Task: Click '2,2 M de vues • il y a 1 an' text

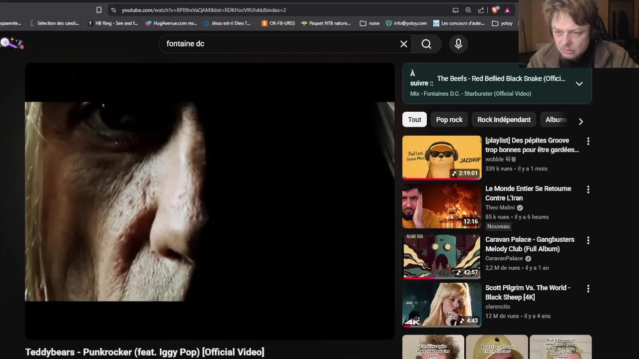Action: 517,268
